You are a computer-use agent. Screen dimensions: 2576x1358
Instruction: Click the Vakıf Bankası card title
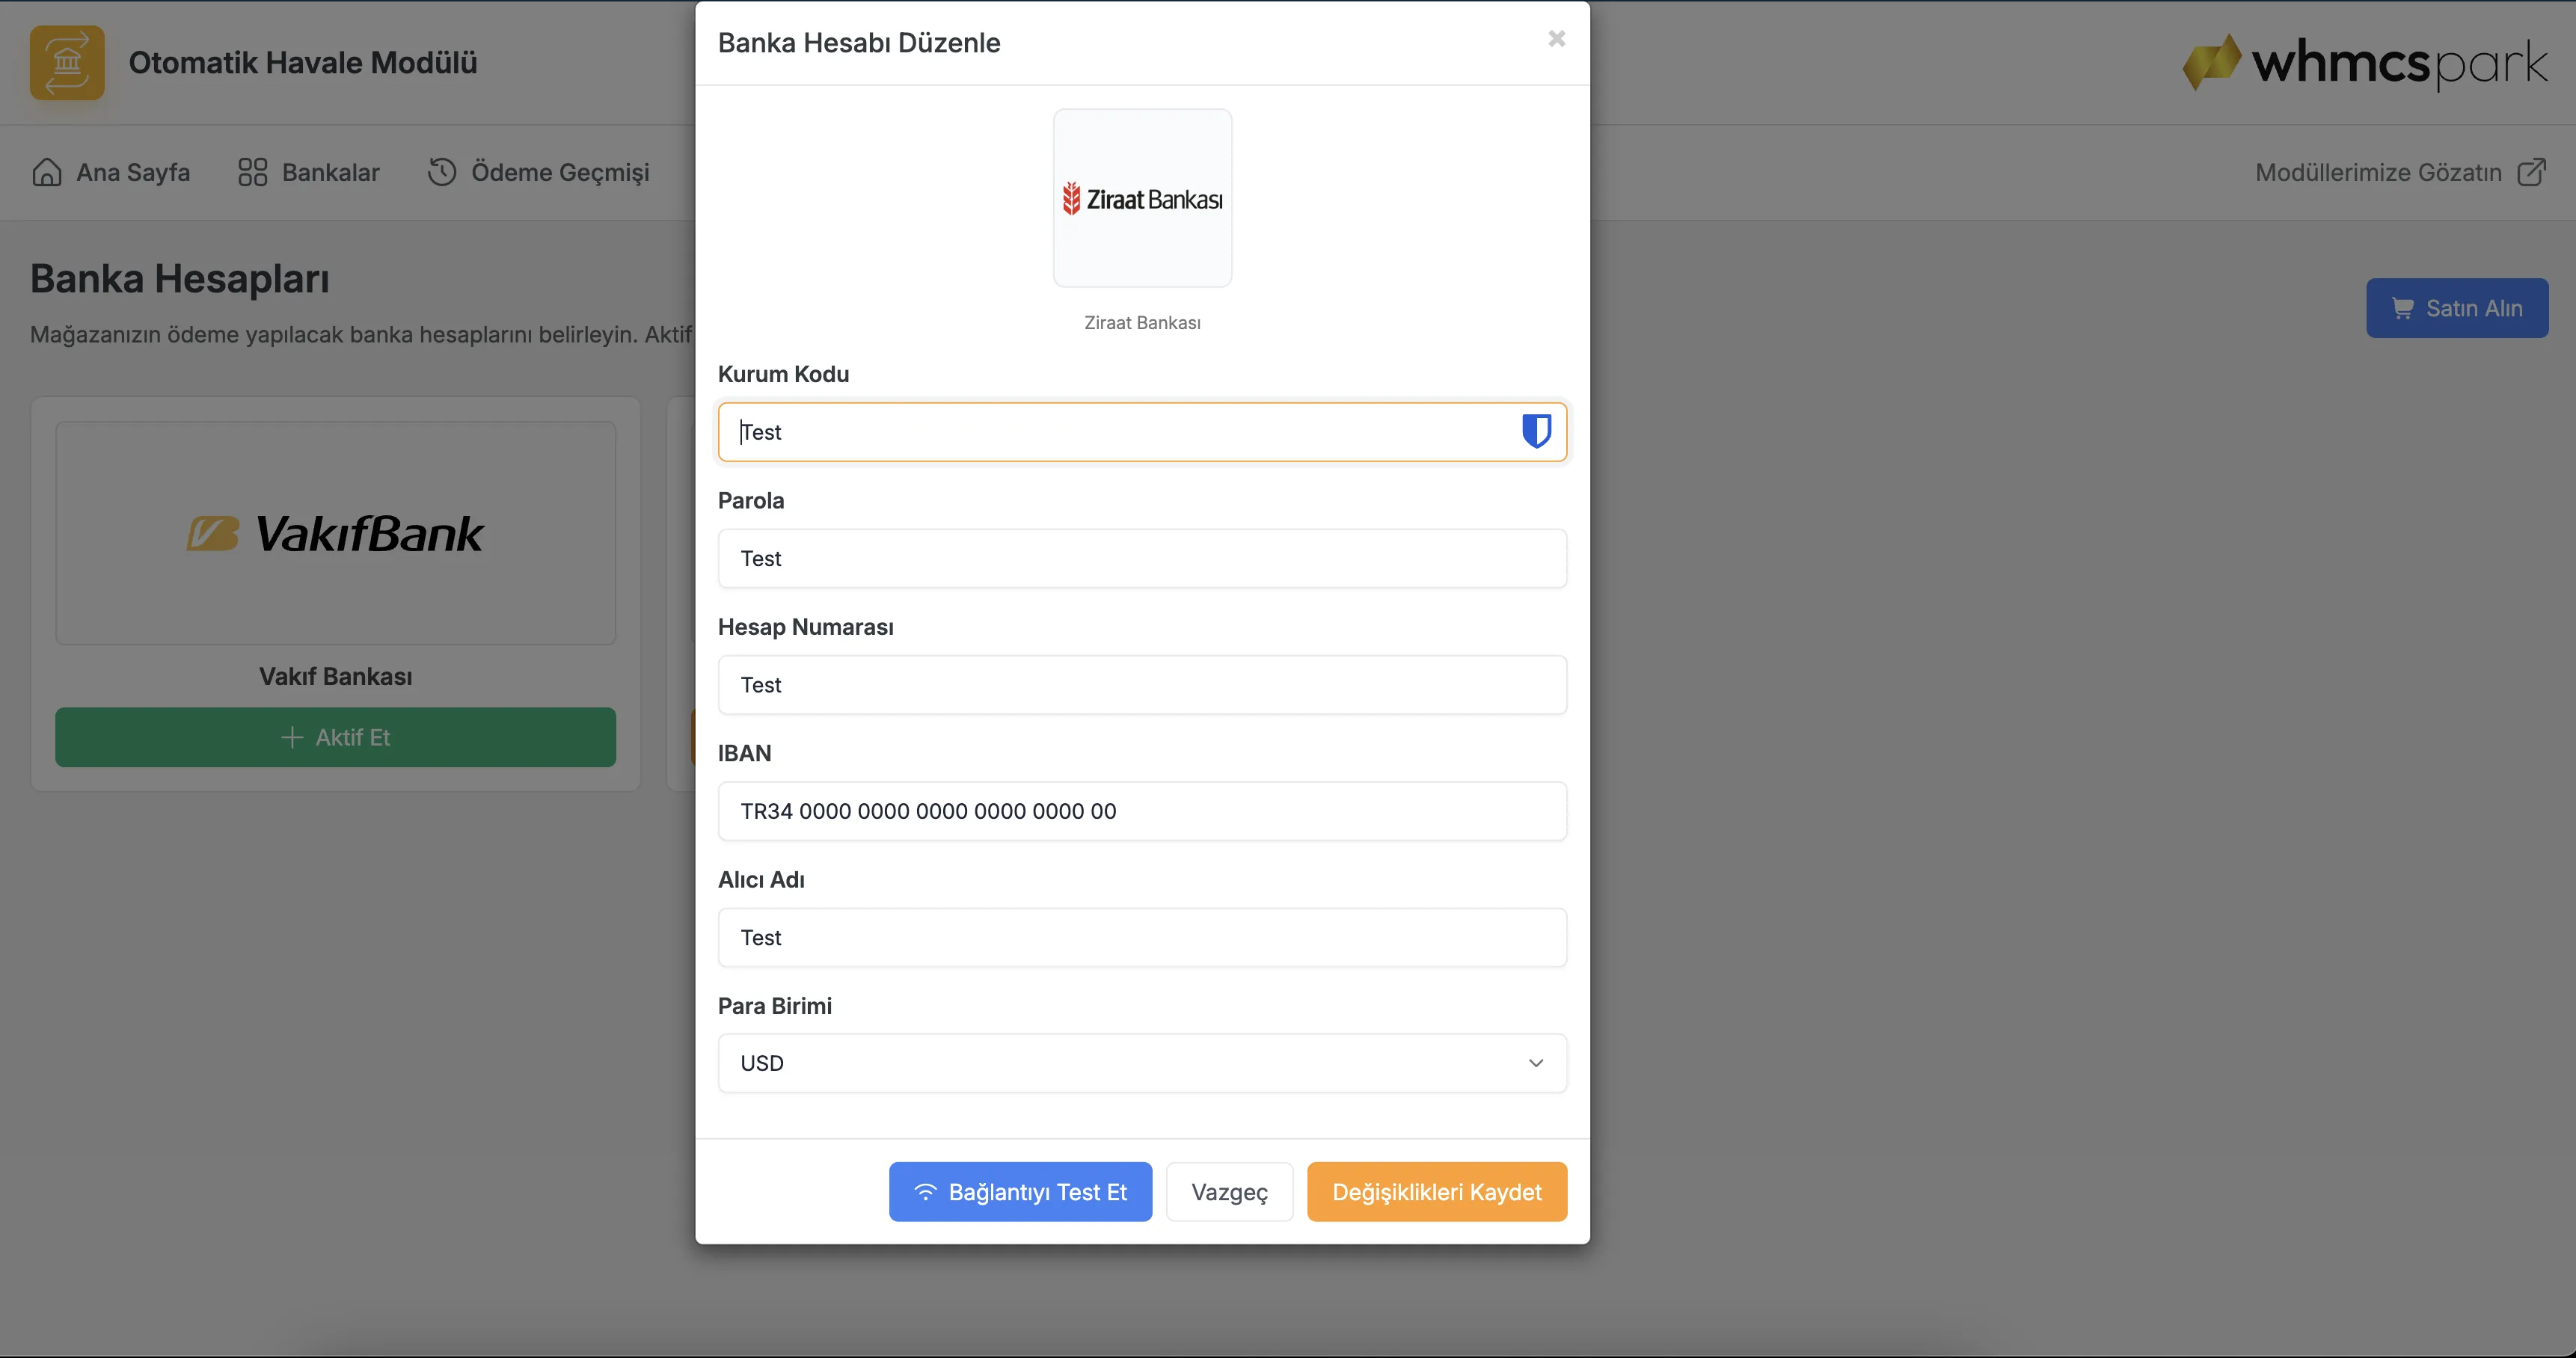[x=336, y=676]
